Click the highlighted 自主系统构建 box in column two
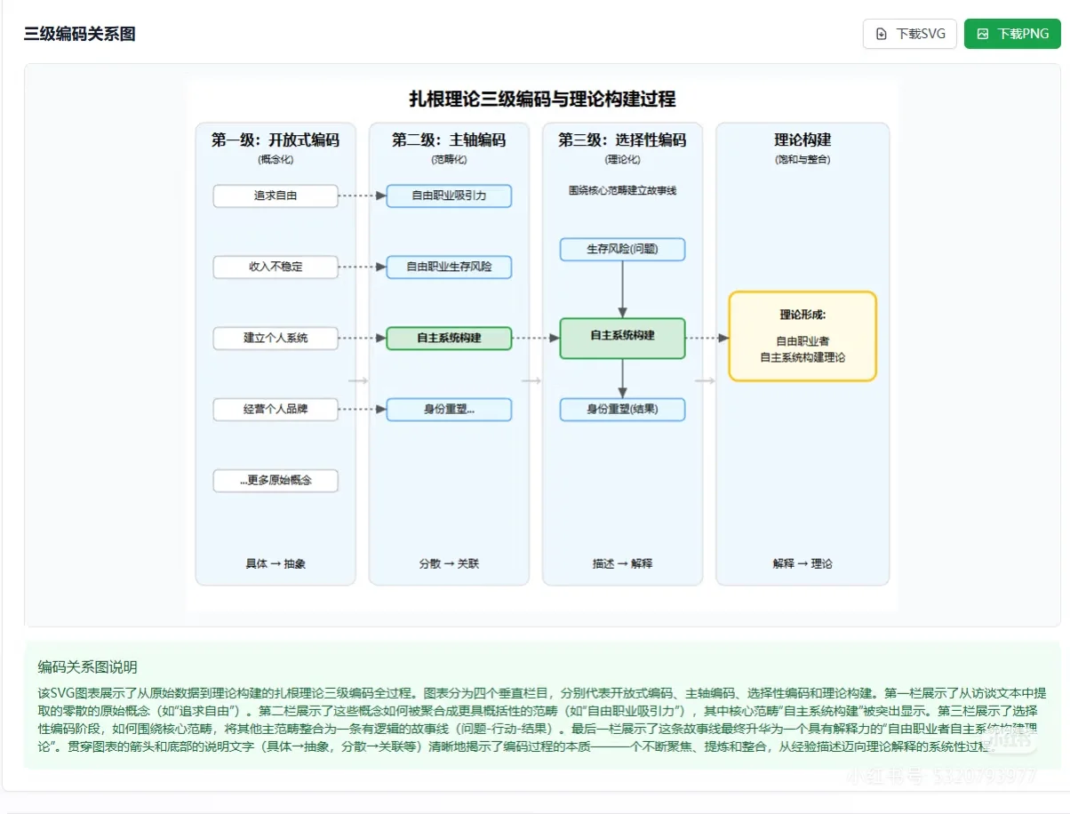 click(x=449, y=338)
